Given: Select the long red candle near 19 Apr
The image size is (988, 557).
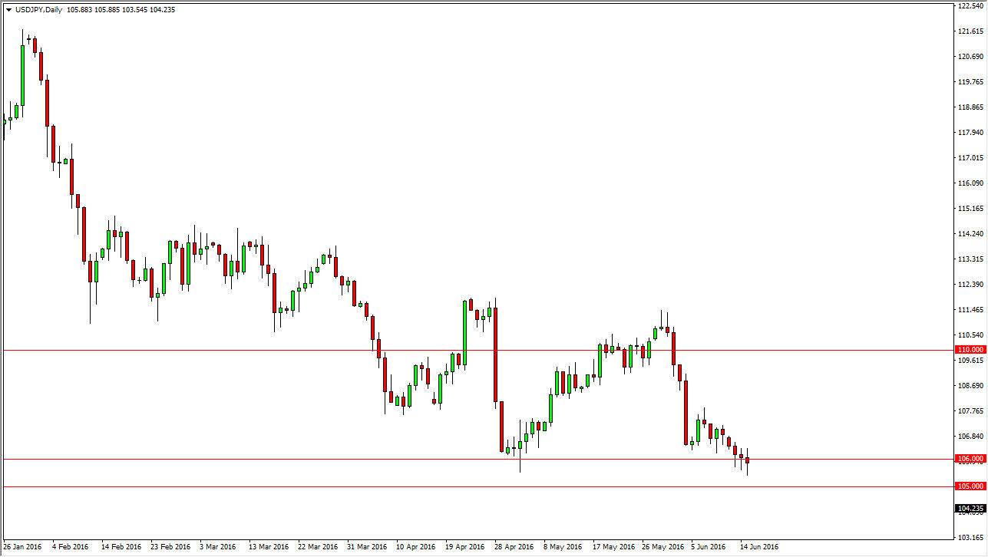Looking at the screenshot, I should pos(494,353).
